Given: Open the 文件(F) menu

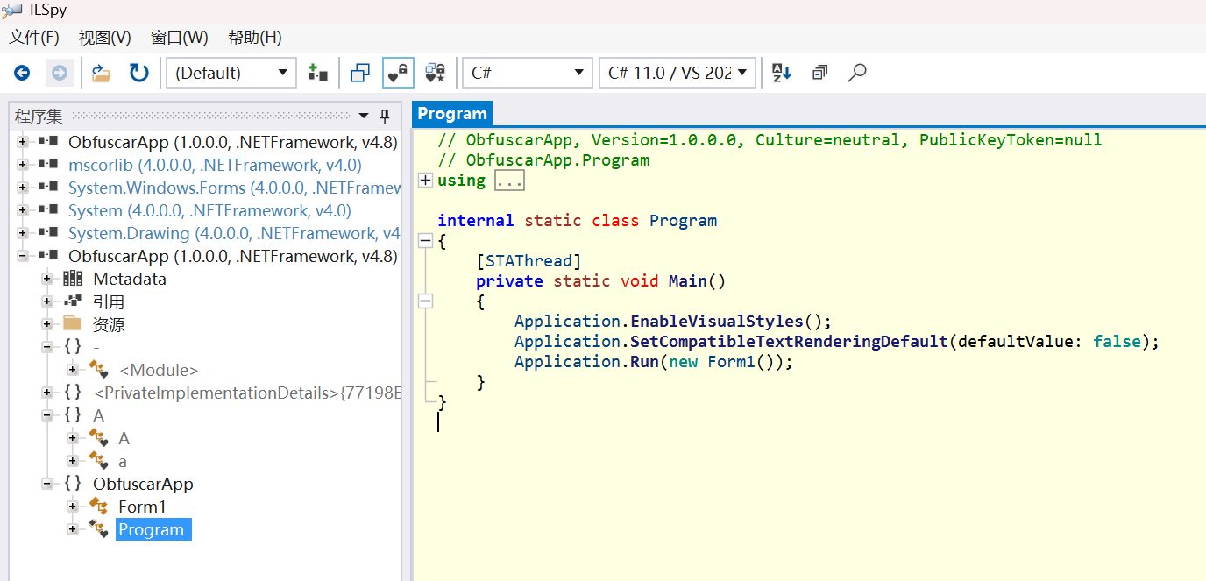Looking at the screenshot, I should click(x=34, y=38).
